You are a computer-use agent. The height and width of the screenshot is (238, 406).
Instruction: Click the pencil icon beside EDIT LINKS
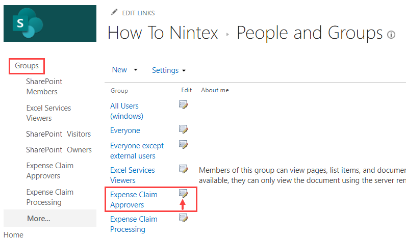coord(114,13)
